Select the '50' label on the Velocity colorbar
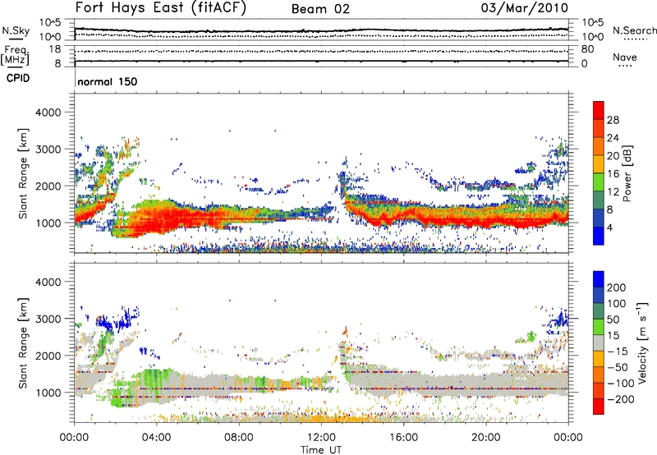 click(x=613, y=319)
